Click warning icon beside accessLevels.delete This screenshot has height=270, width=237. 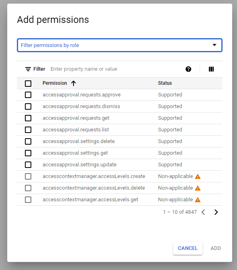(198, 188)
